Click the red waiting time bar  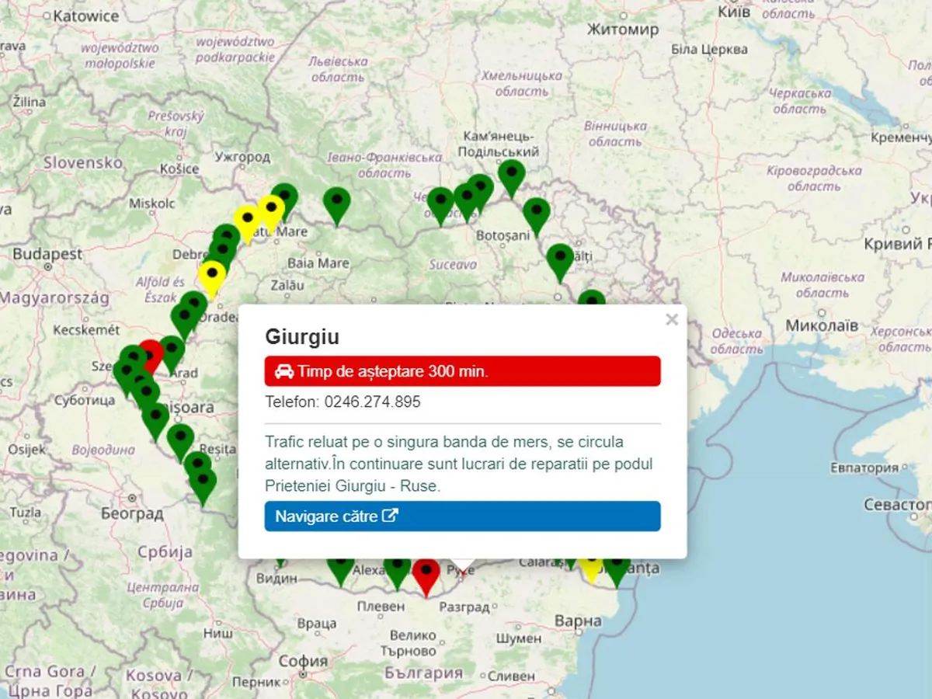pos(462,371)
